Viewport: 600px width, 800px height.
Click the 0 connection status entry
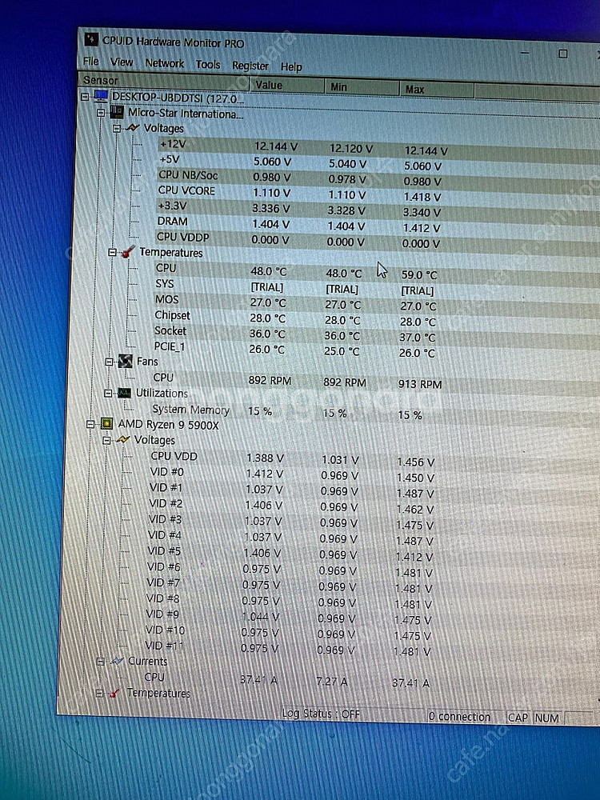click(x=459, y=716)
